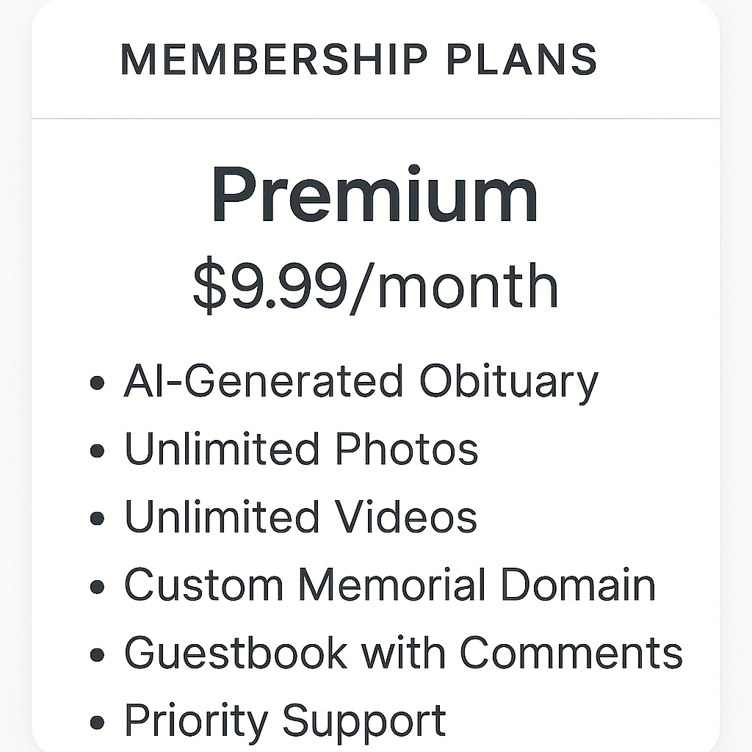Click bullet dot beside Unlimited Photos
Screen dimensions: 752x752
[96, 452]
